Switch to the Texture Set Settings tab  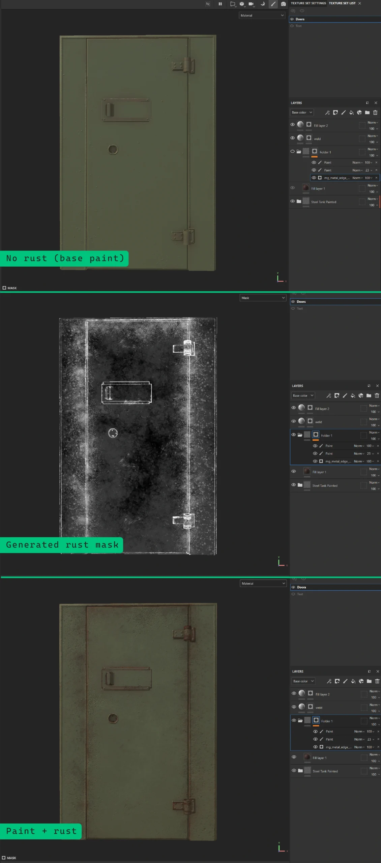(308, 3)
